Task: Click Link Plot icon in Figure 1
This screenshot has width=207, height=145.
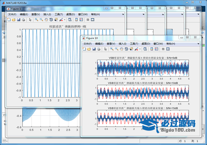Action: 70,20
